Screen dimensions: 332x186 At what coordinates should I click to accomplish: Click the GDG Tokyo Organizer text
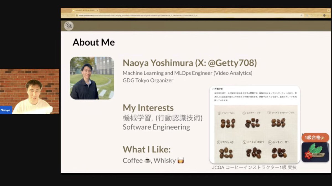point(148,81)
